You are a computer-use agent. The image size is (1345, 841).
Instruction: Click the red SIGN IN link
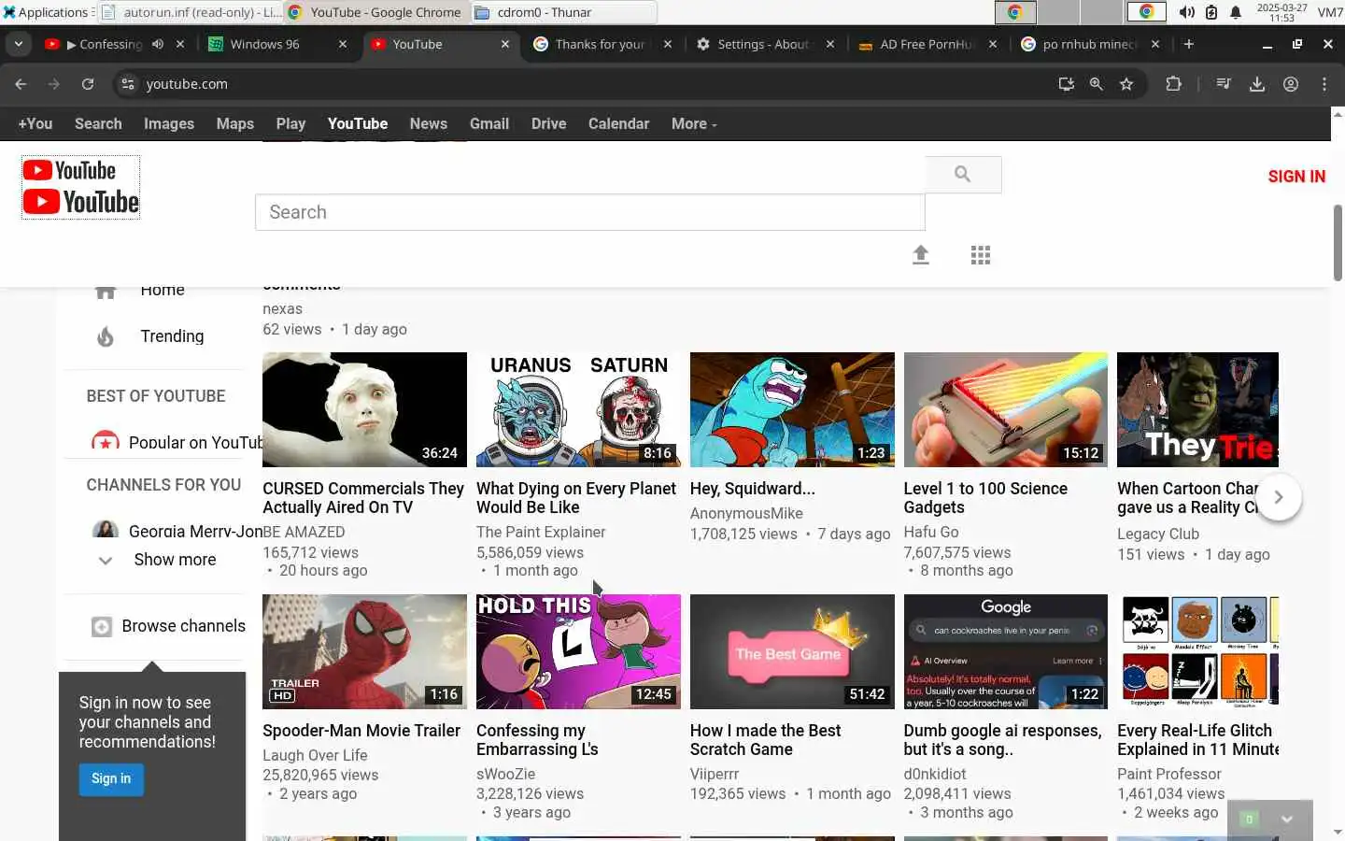coord(1296,177)
